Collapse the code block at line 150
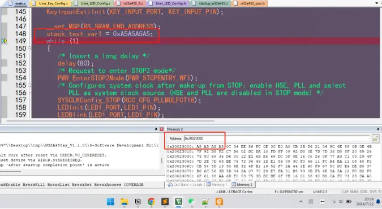This screenshot has height=209, width=382. 29,49
